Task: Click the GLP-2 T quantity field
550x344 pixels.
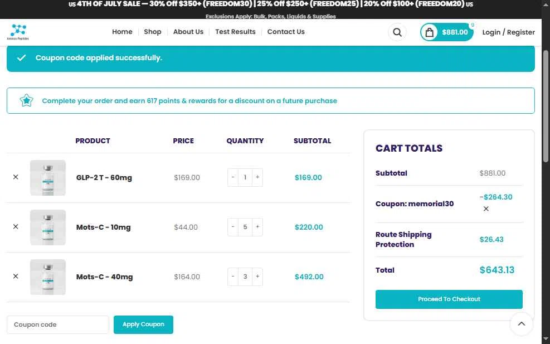Action: pyautogui.click(x=245, y=177)
